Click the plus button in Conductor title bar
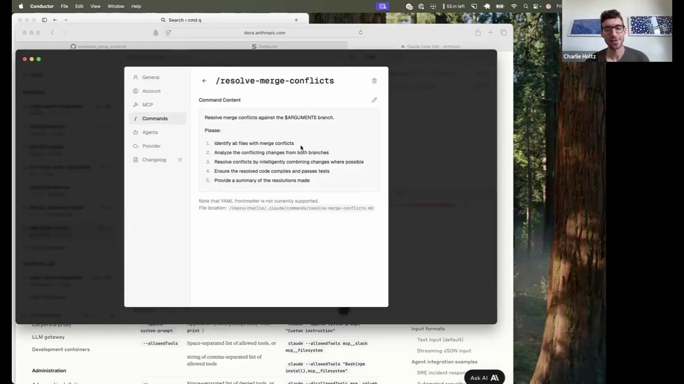The image size is (684, 384). coord(296,20)
